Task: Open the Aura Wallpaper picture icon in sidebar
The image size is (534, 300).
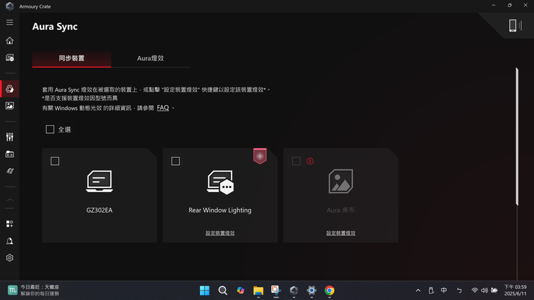Action: [x=10, y=106]
